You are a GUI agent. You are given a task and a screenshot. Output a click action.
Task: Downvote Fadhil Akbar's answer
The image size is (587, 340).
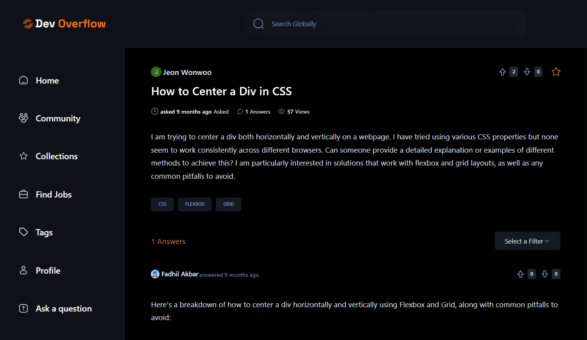[545, 274]
